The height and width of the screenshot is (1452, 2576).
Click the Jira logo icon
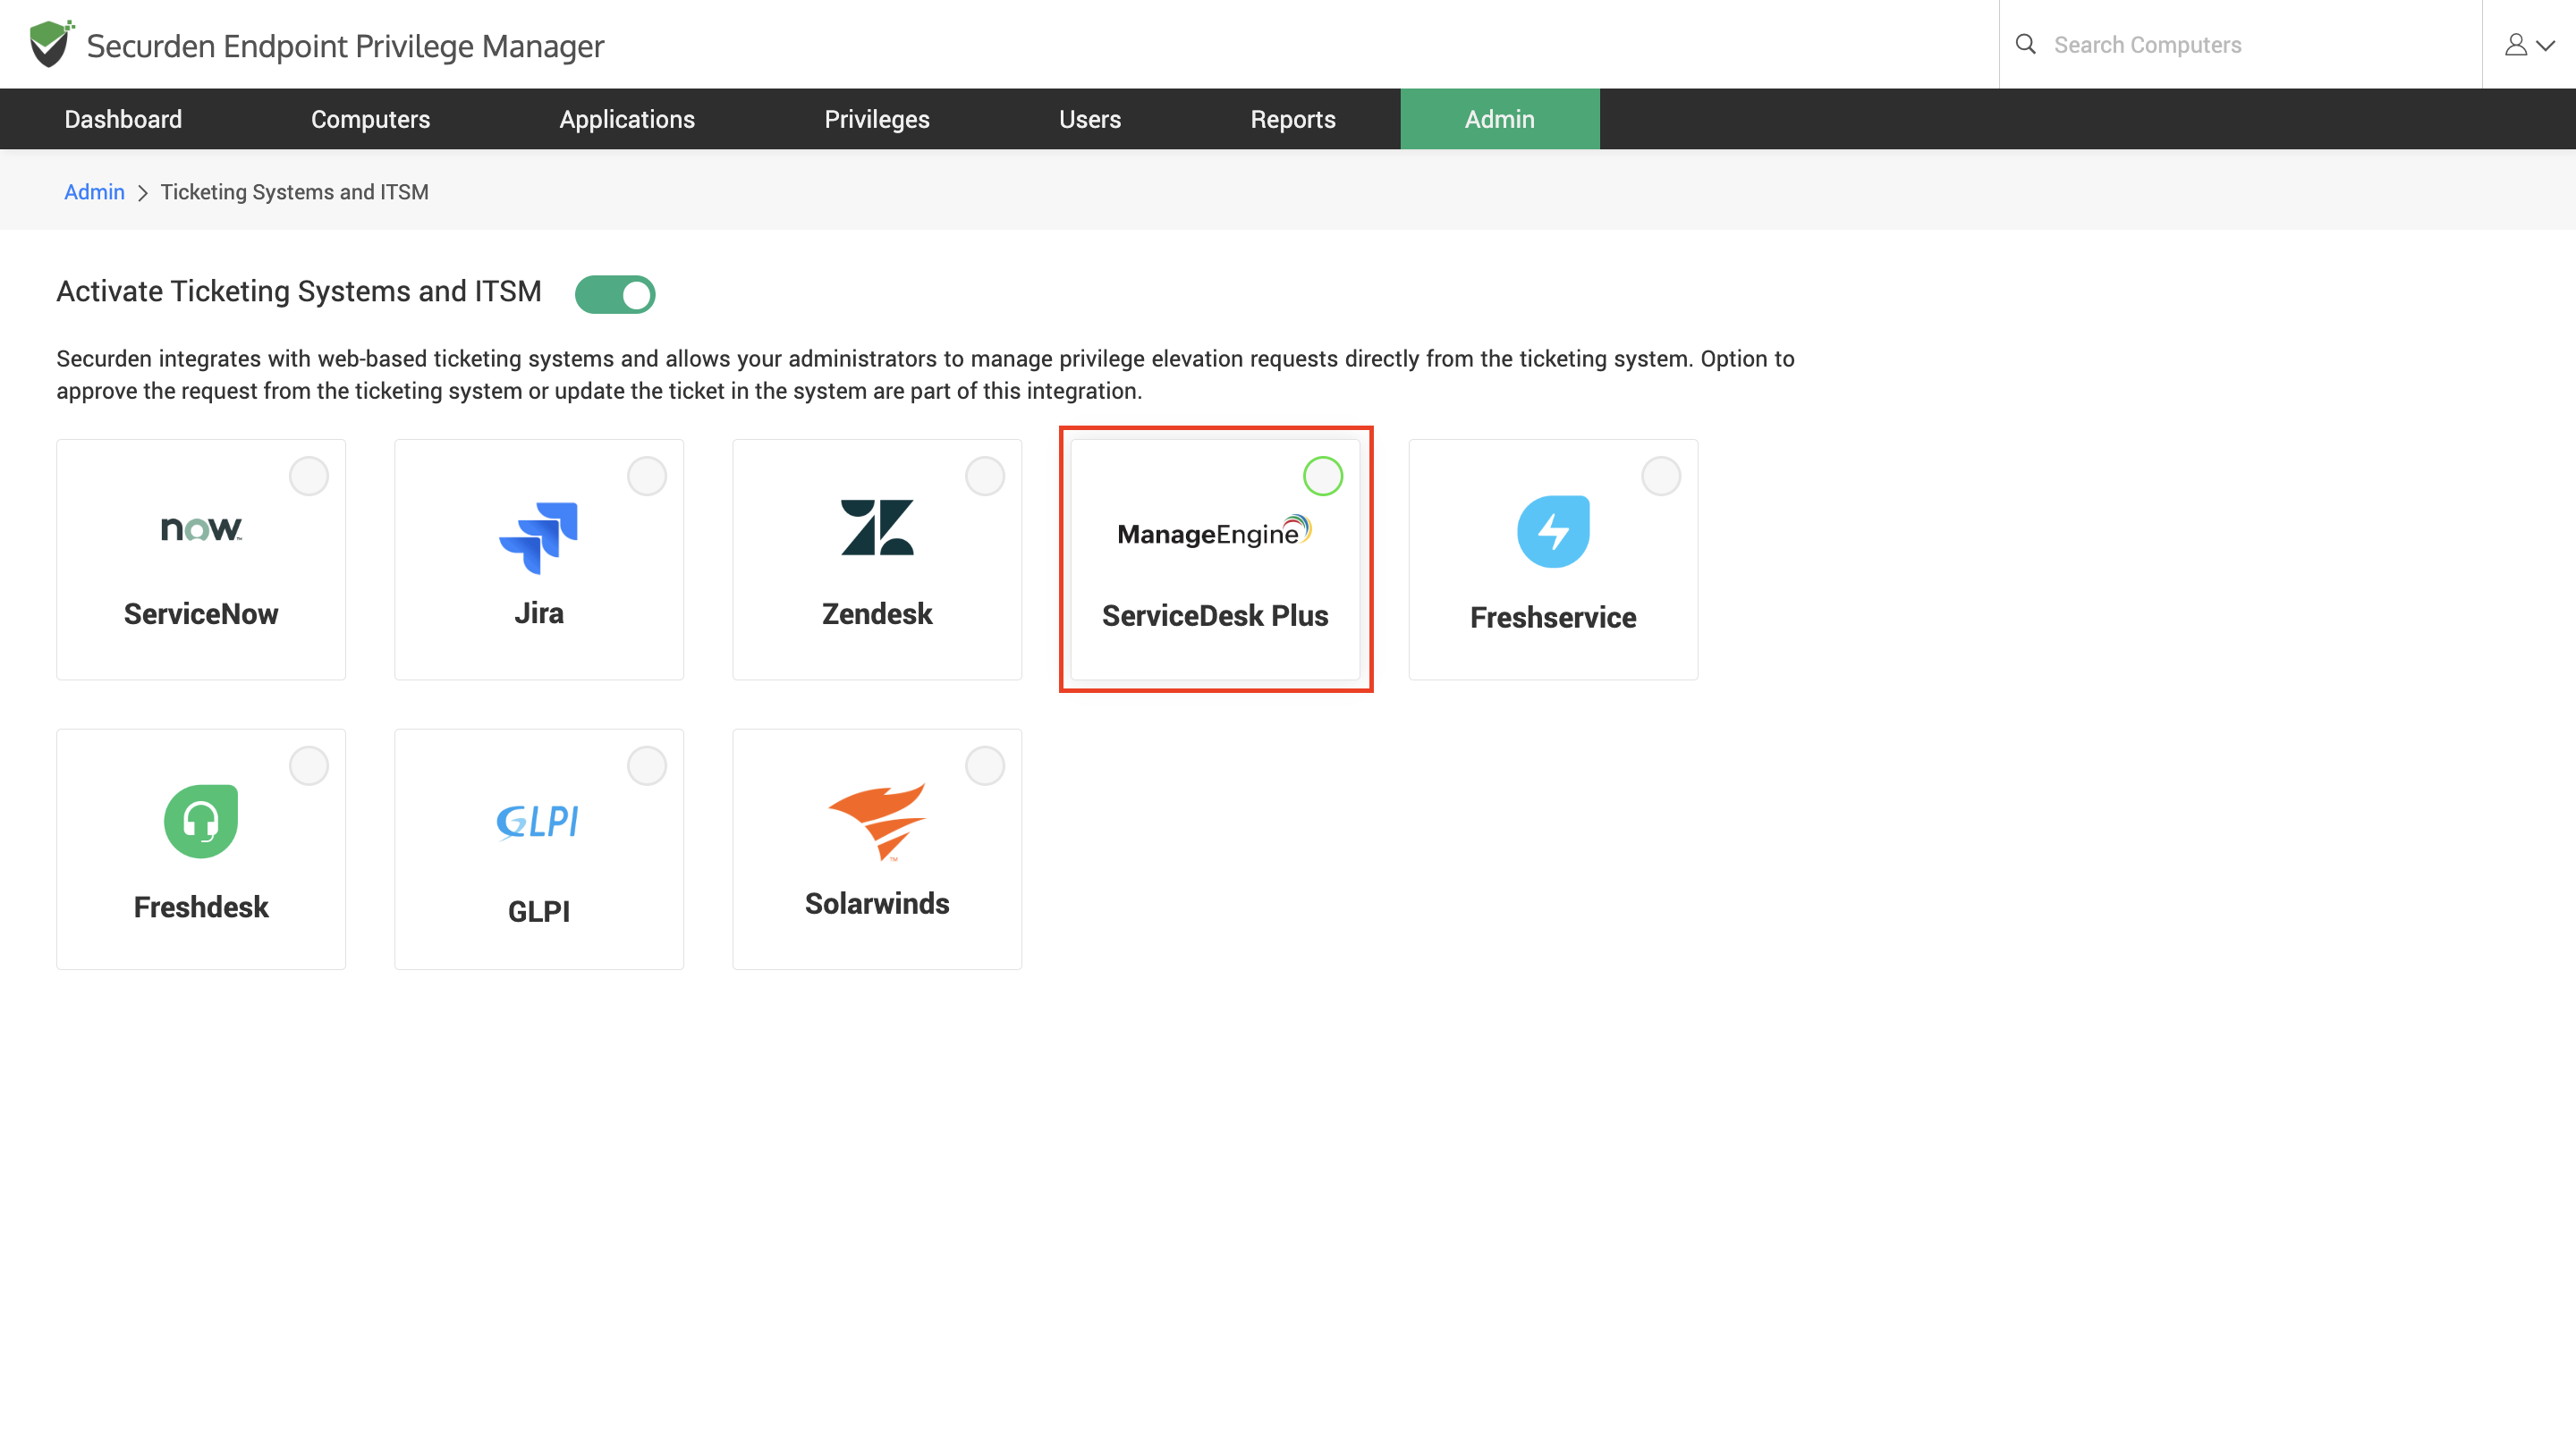(538, 537)
